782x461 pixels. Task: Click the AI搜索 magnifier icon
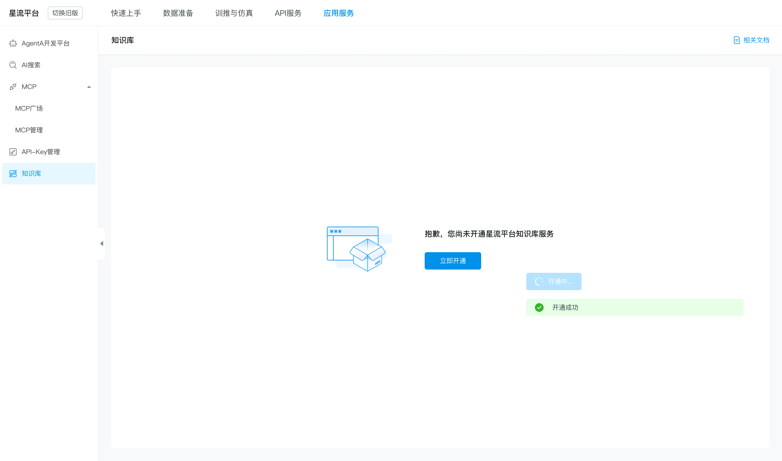point(13,65)
